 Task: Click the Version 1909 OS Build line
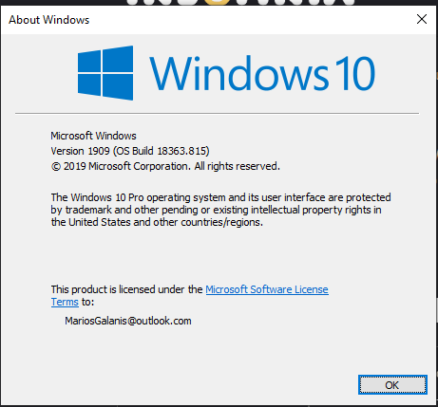pyautogui.click(x=130, y=151)
